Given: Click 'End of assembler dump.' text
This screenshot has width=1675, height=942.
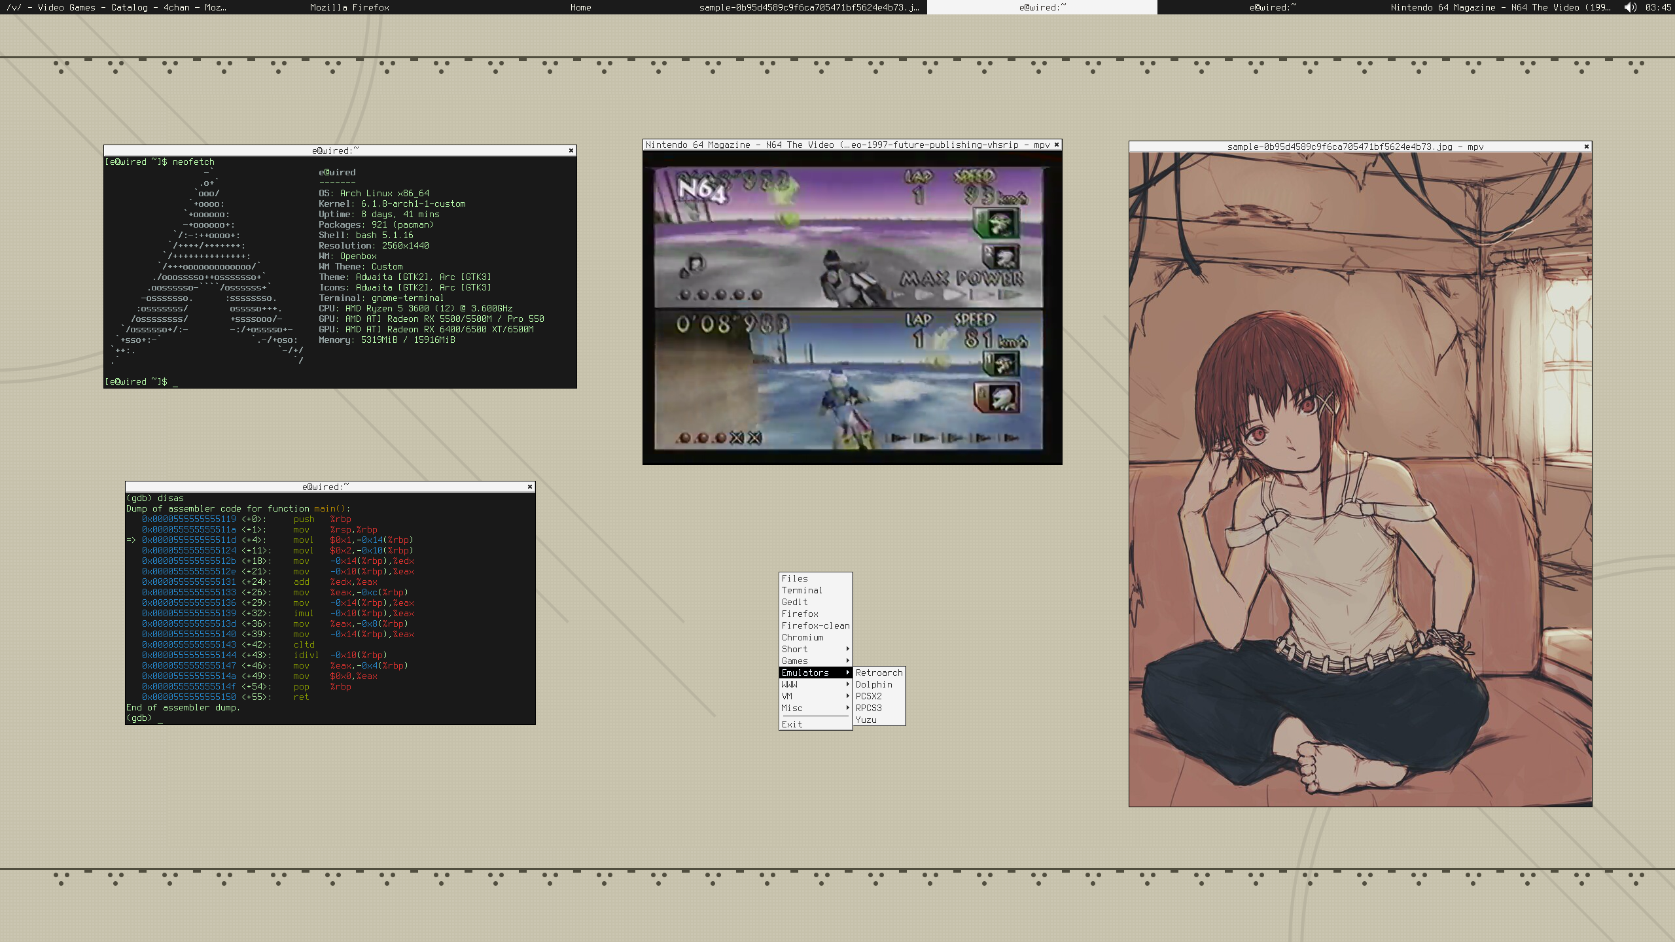Looking at the screenshot, I should (183, 707).
